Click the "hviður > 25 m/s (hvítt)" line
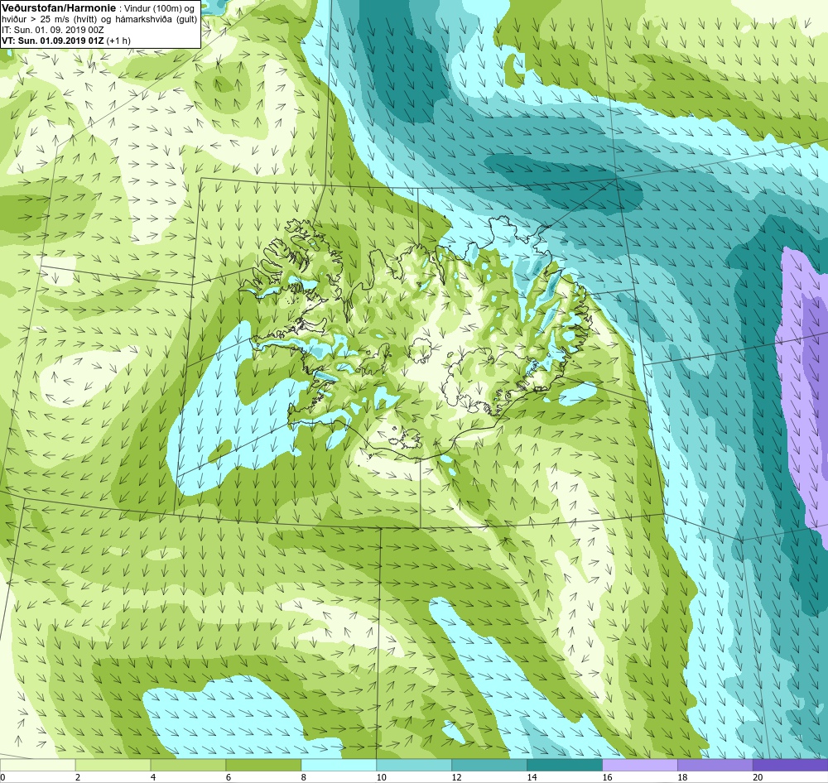This screenshot has width=828, height=783. point(50,20)
